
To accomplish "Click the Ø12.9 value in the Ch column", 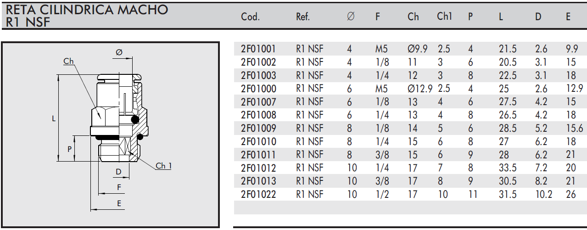I will 420,89.
